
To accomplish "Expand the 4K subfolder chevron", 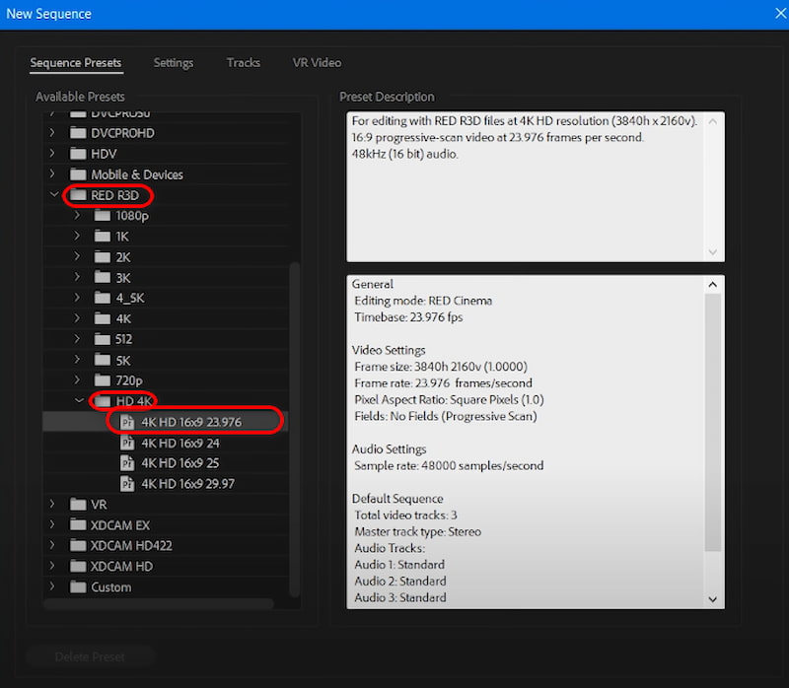I will pyautogui.click(x=77, y=318).
